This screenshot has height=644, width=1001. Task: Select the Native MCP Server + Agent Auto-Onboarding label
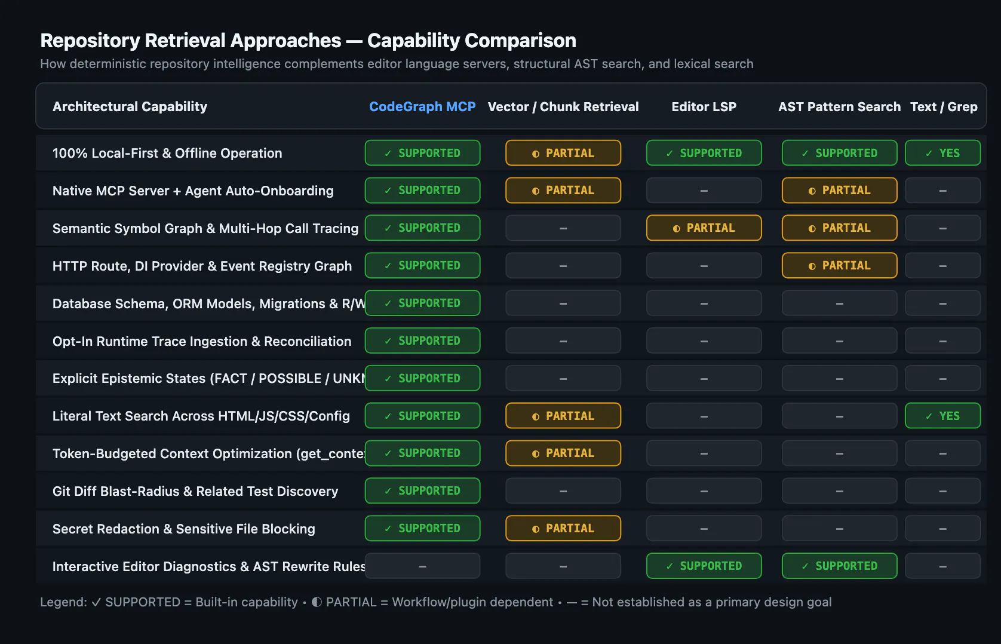tap(193, 191)
